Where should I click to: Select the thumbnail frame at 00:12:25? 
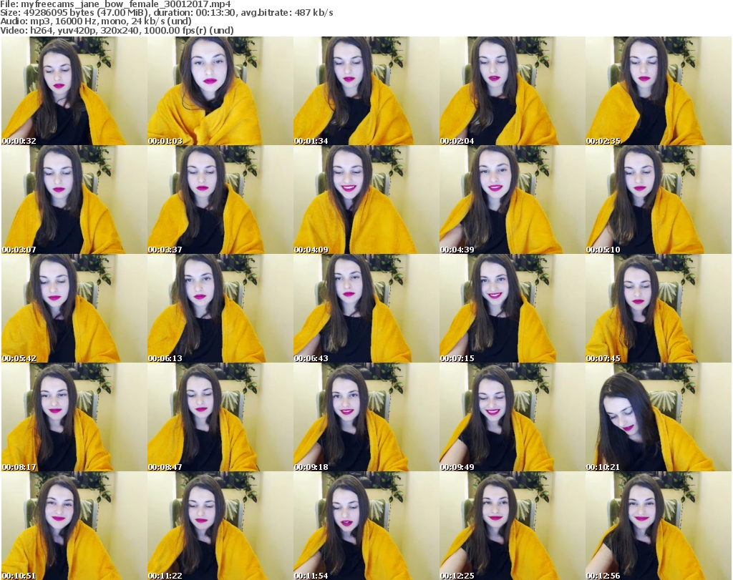pos(513,526)
